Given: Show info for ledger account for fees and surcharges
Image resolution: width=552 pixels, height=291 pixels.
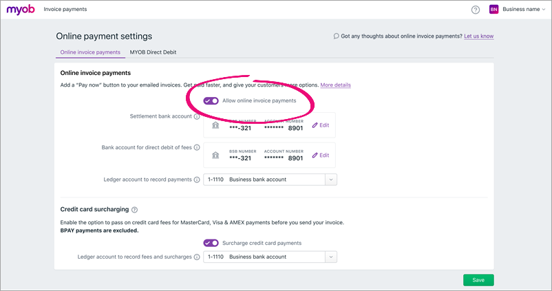Looking at the screenshot, I should (197, 257).
